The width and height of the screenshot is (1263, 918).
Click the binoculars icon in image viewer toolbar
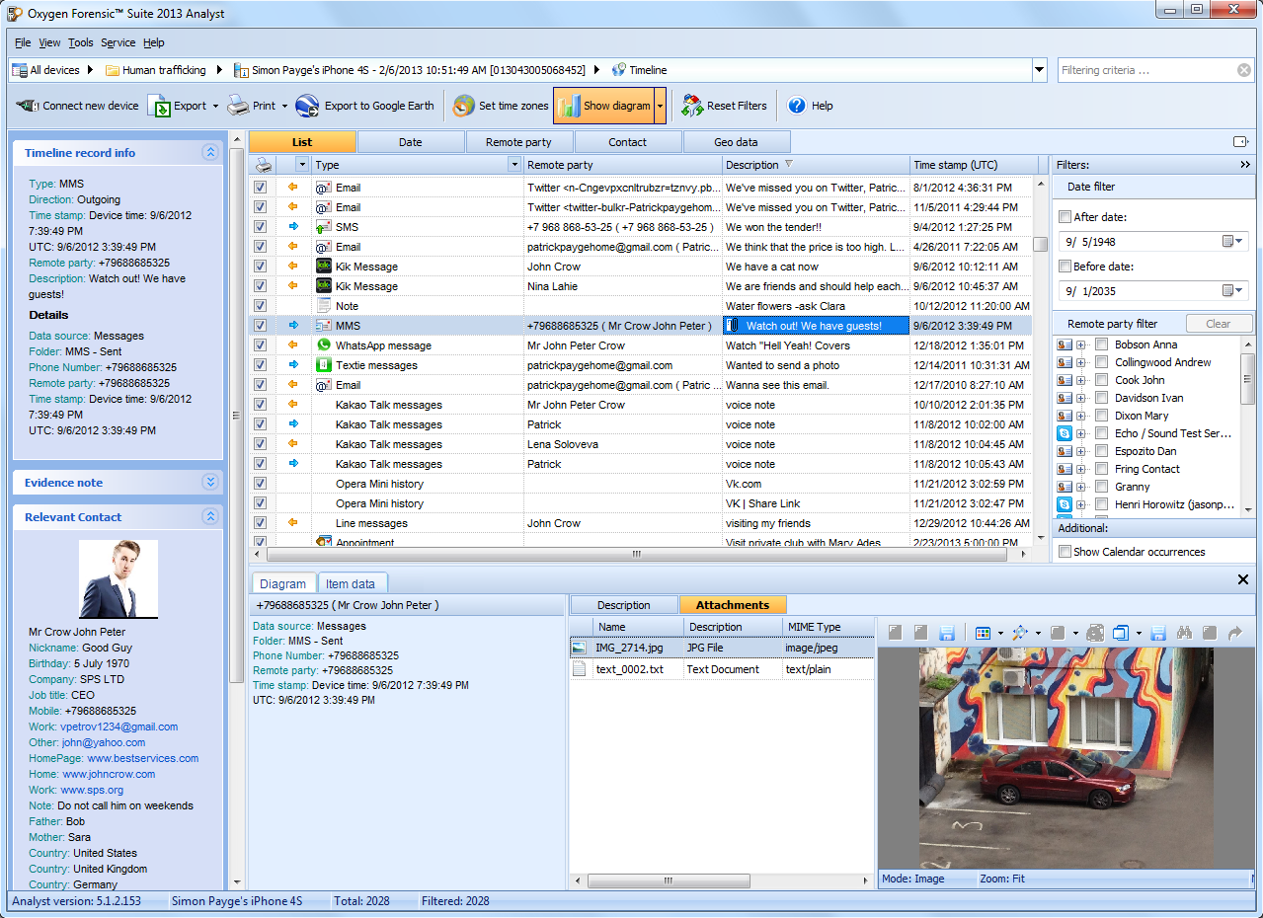click(x=1185, y=633)
